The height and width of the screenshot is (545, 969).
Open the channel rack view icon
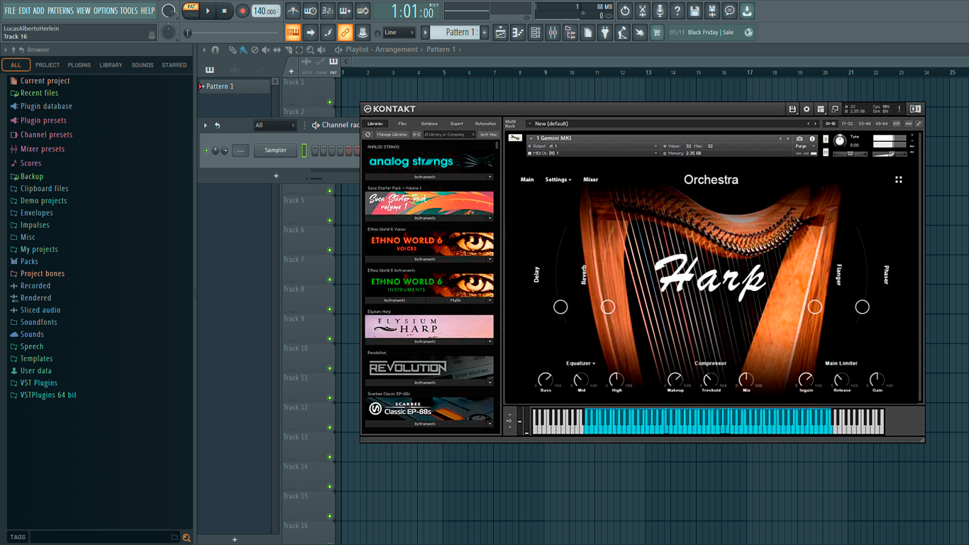click(x=536, y=33)
